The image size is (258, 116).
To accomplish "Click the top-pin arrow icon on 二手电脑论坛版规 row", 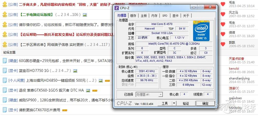I will pos(5,14).
